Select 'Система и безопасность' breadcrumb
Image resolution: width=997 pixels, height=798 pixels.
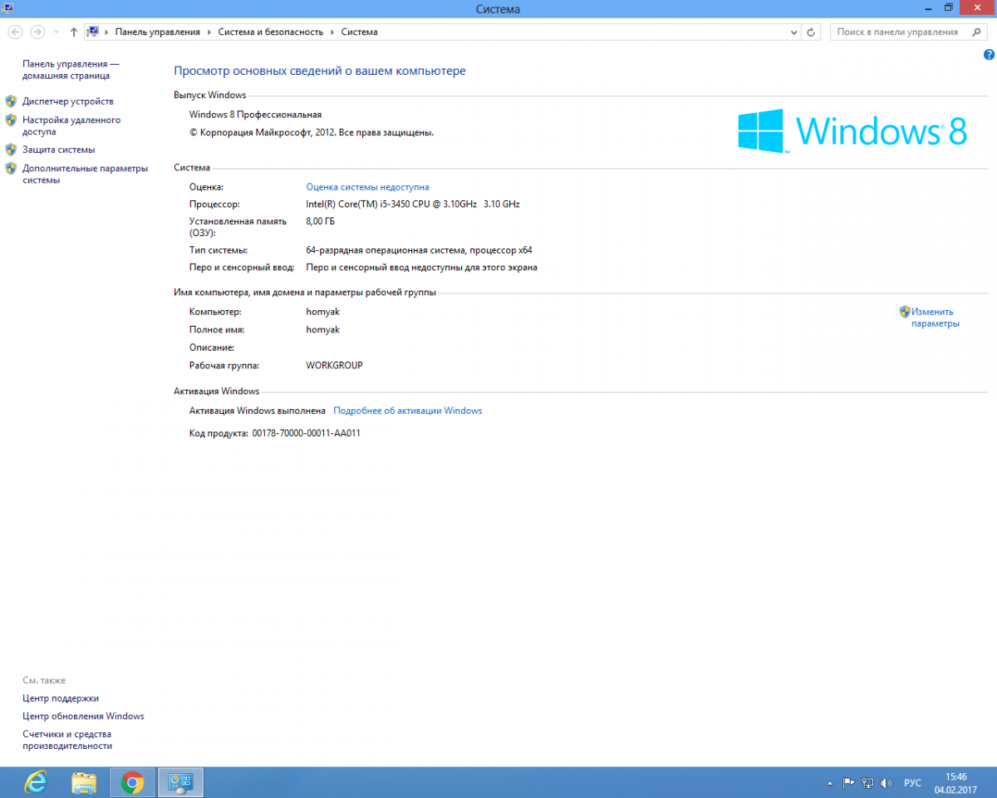coord(270,32)
